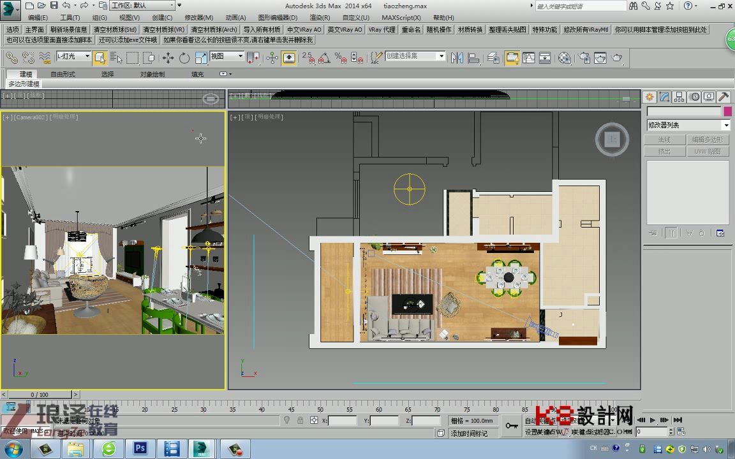Click the Bind to Space Warp tool

click(45, 57)
